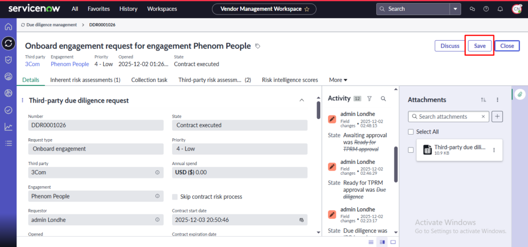Open the Favorites menu
528x247 pixels.
(x=98, y=9)
